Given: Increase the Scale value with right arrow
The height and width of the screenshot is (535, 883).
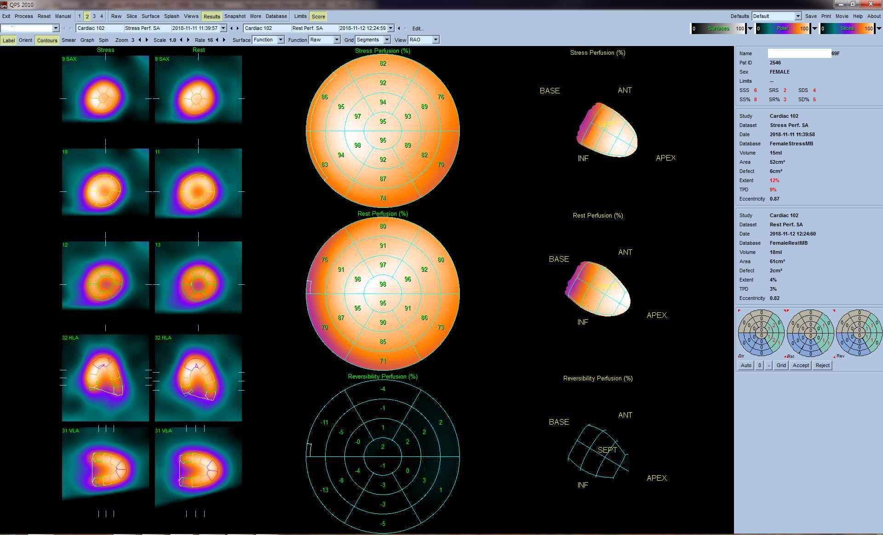Looking at the screenshot, I should (188, 40).
